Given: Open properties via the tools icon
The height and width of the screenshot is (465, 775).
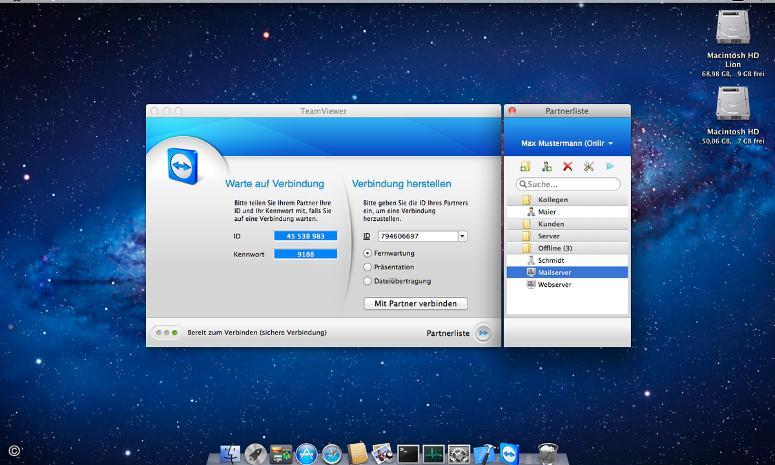Looking at the screenshot, I should [588, 167].
